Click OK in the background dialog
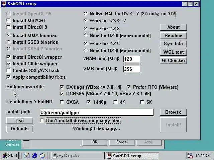Screen dimensions: 214x160 pos(95,142)
